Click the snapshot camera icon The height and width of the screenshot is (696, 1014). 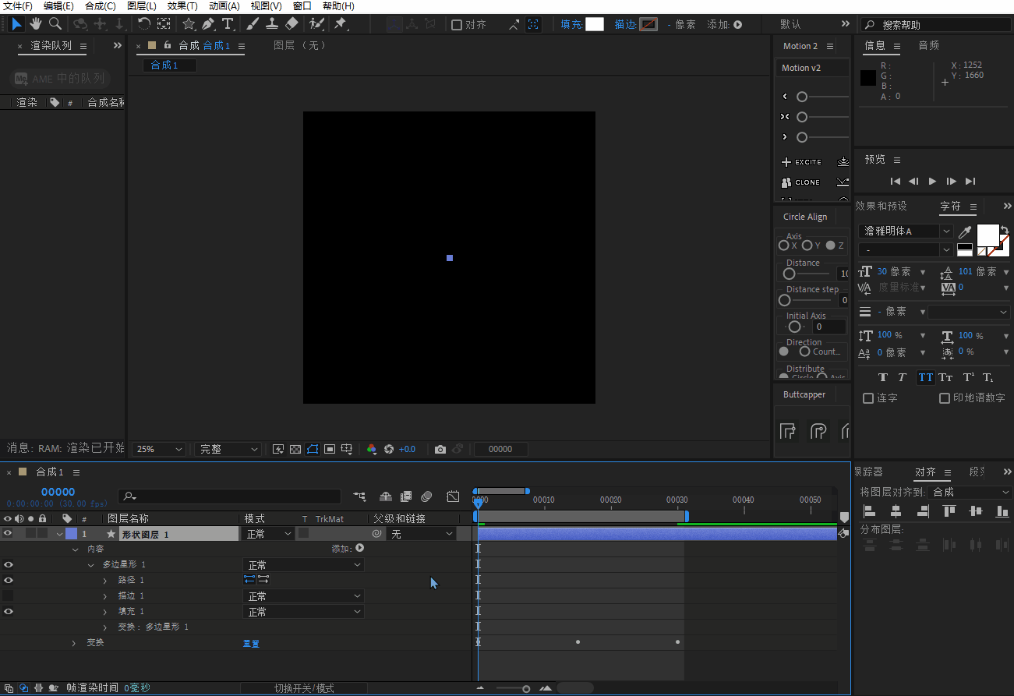pos(440,449)
